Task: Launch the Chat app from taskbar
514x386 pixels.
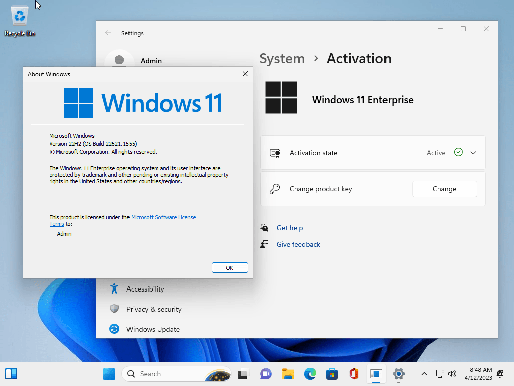Action: pyautogui.click(x=266, y=374)
